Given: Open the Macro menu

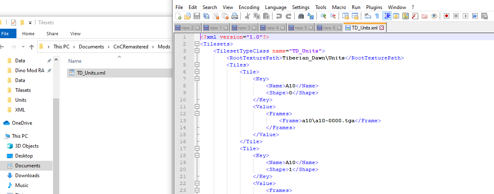Looking at the screenshot, I should point(339,7).
